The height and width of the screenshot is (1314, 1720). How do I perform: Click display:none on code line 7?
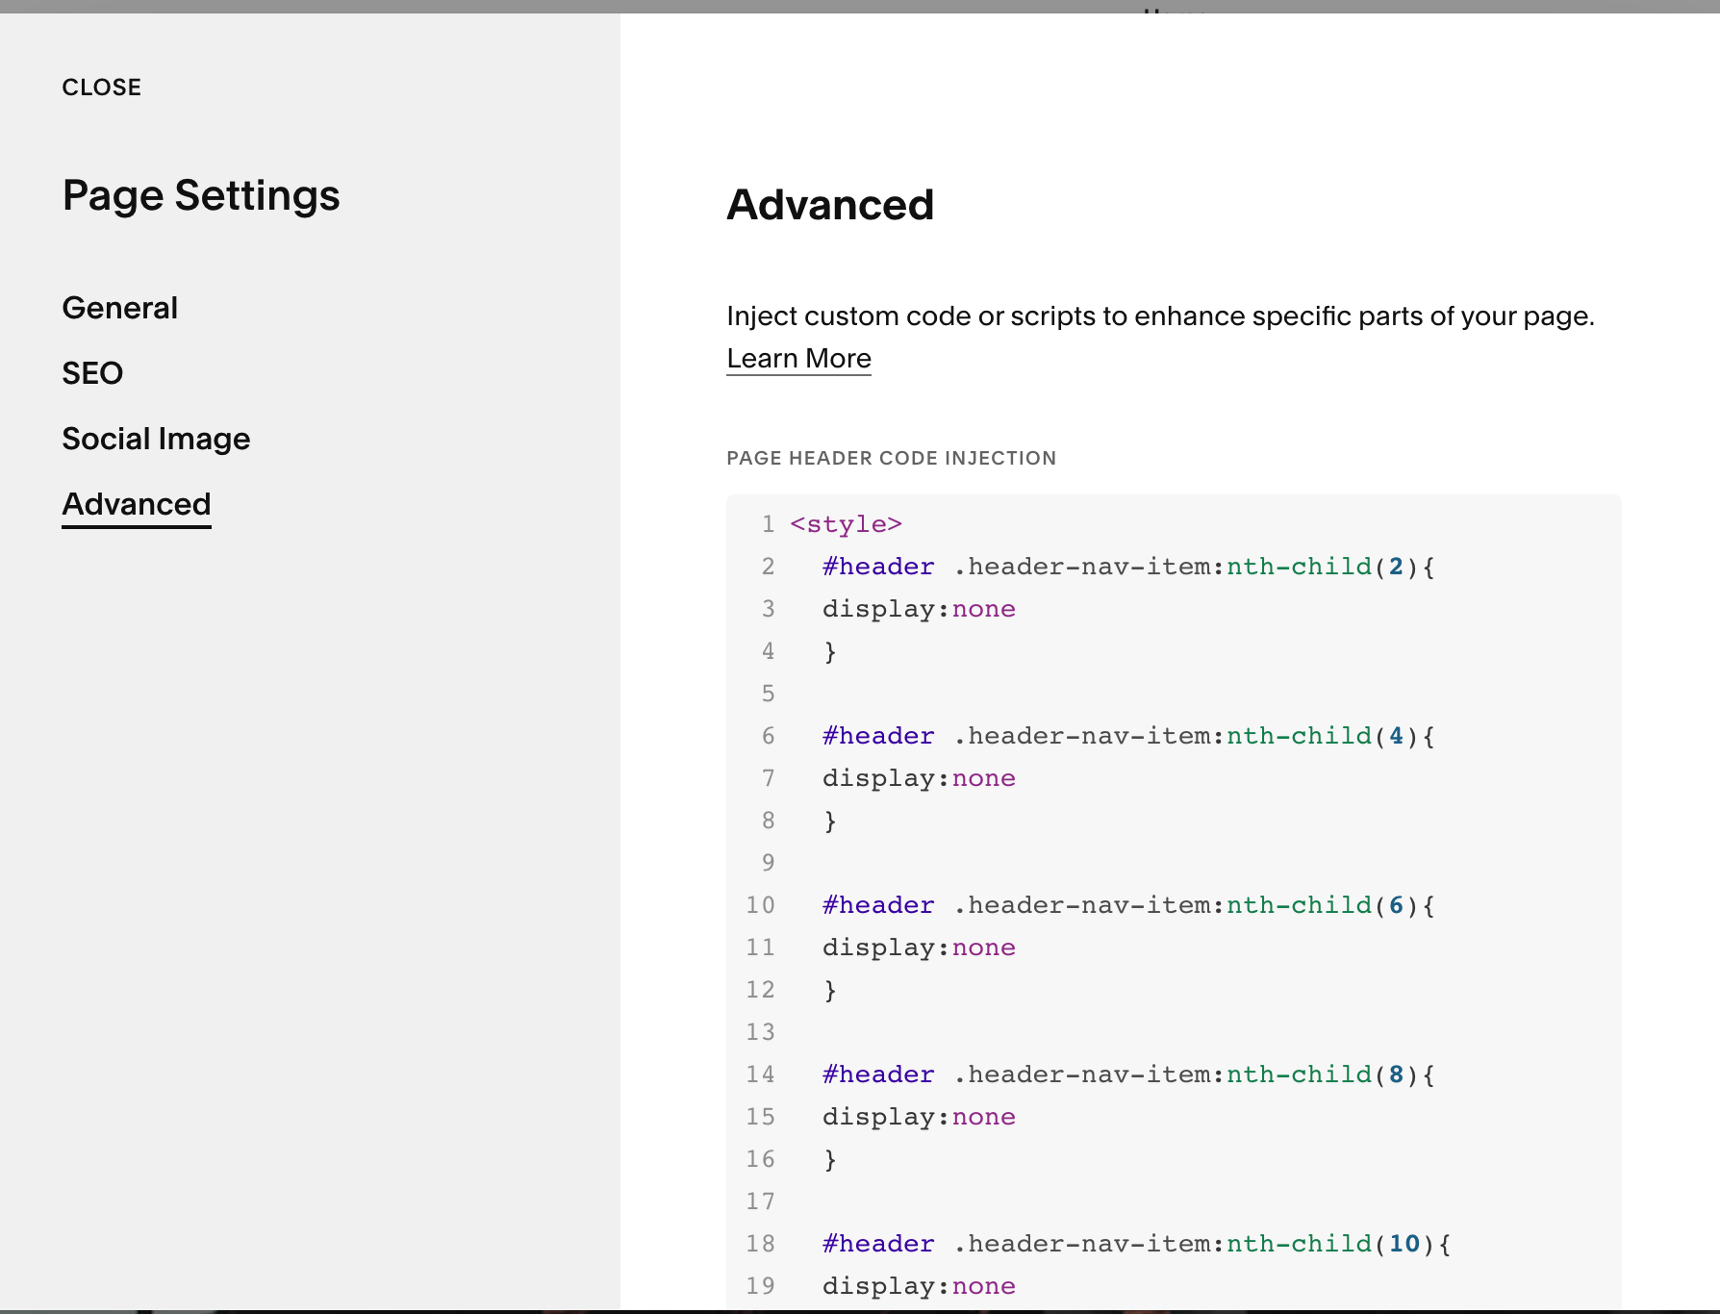(x=919, y=778)
